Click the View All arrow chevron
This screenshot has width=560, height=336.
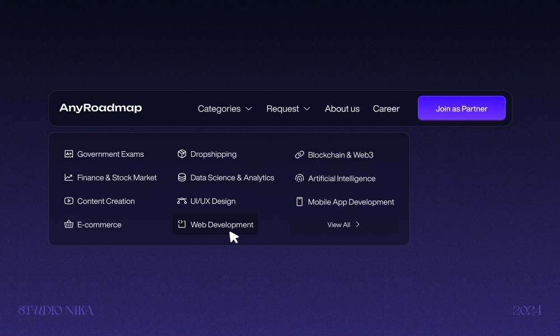pyautogui.click(x=357, y=224)
